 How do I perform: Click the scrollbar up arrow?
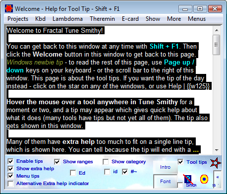217,30
